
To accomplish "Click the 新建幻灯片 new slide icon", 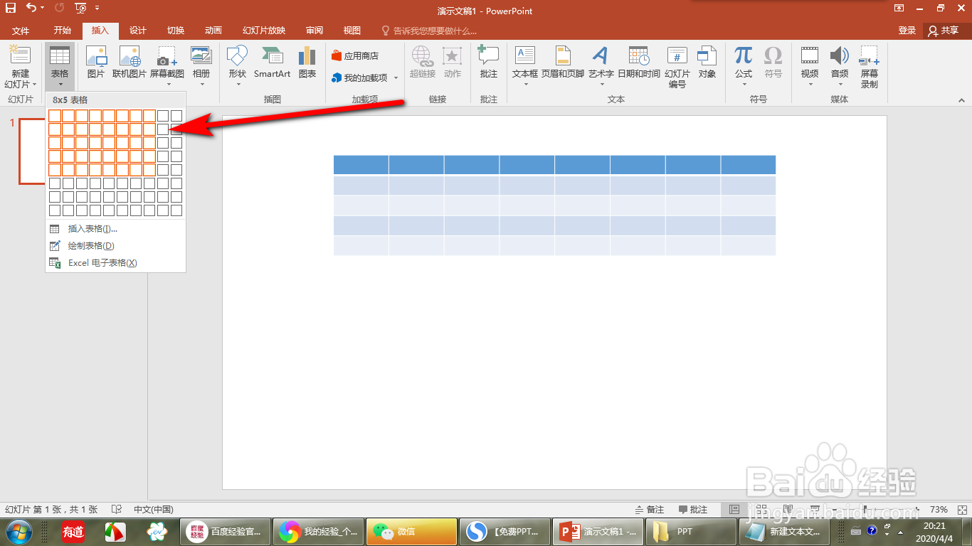I will click(20, 55).
